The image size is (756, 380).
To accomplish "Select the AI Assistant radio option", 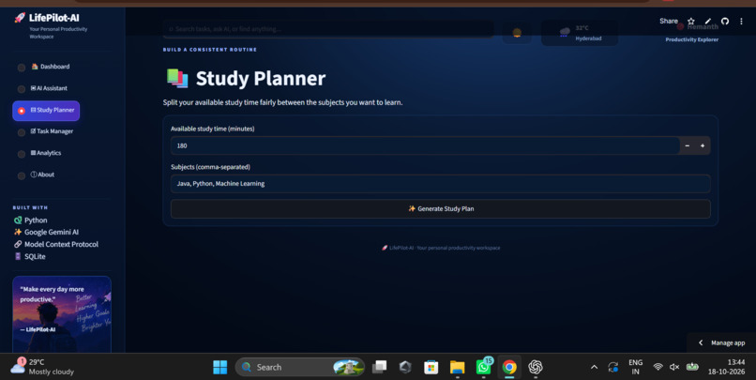I will [22, 89].
